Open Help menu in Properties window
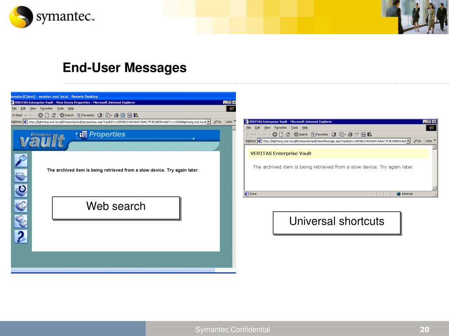This screenshot has width=449, height=336. (71, 108)
